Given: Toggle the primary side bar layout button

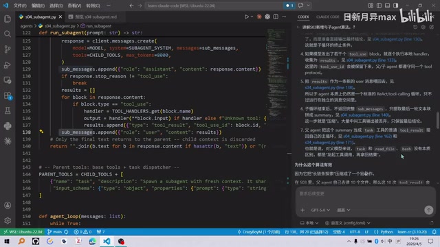Looking at the screenshot, I should [x=379, y=5].
